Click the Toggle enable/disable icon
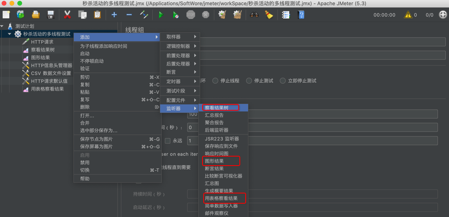The height and width of the screenshot is (217, 449). coord(144,14)
